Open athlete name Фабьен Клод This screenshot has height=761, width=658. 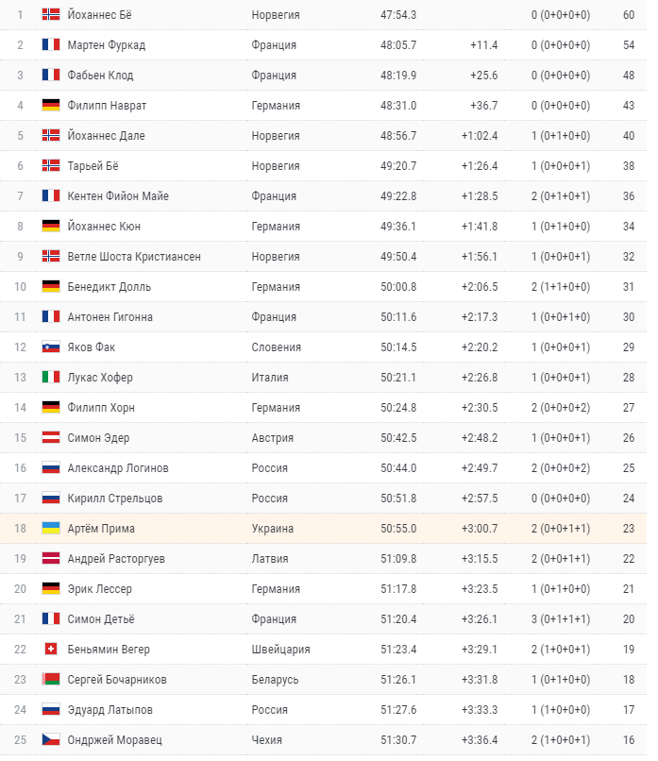tap(100, 76)
